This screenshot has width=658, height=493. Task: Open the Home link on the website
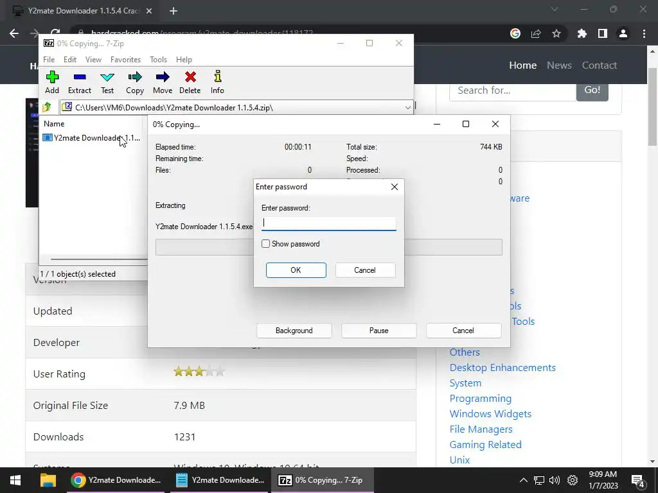pyautogui.click(x=523, y=65)
